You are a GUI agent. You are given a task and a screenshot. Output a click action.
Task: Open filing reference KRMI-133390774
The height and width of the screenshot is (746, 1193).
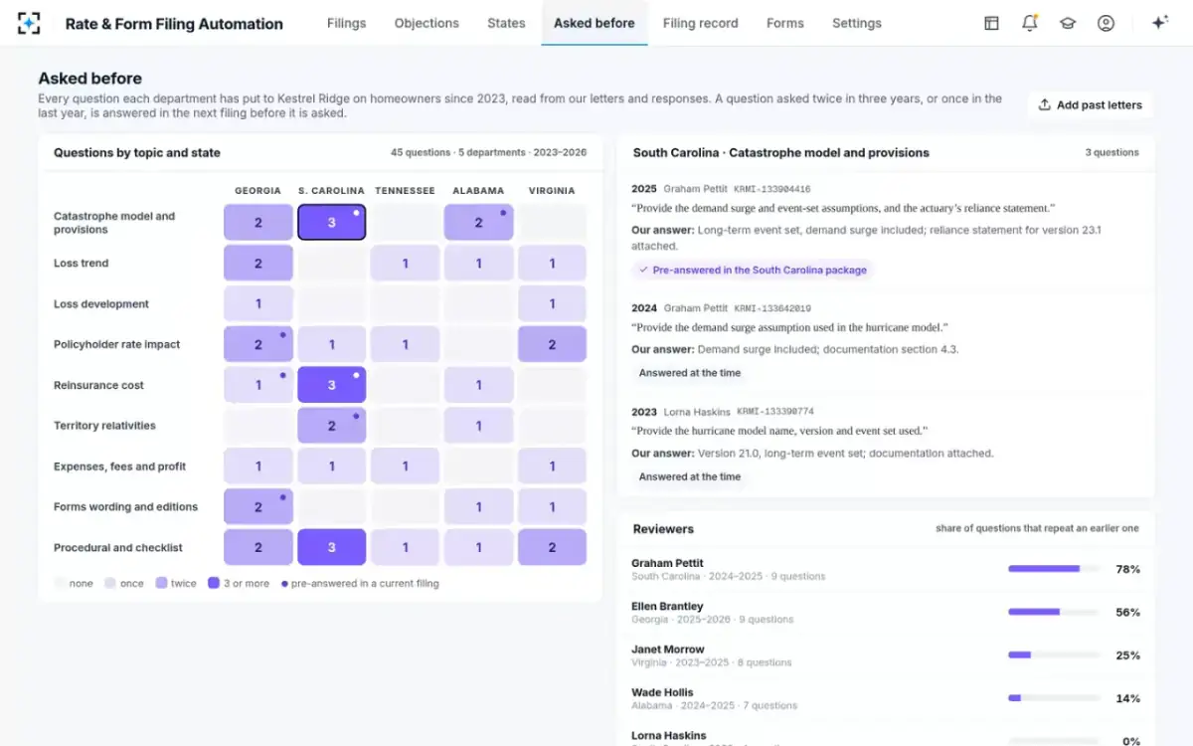tap(774, 412)
